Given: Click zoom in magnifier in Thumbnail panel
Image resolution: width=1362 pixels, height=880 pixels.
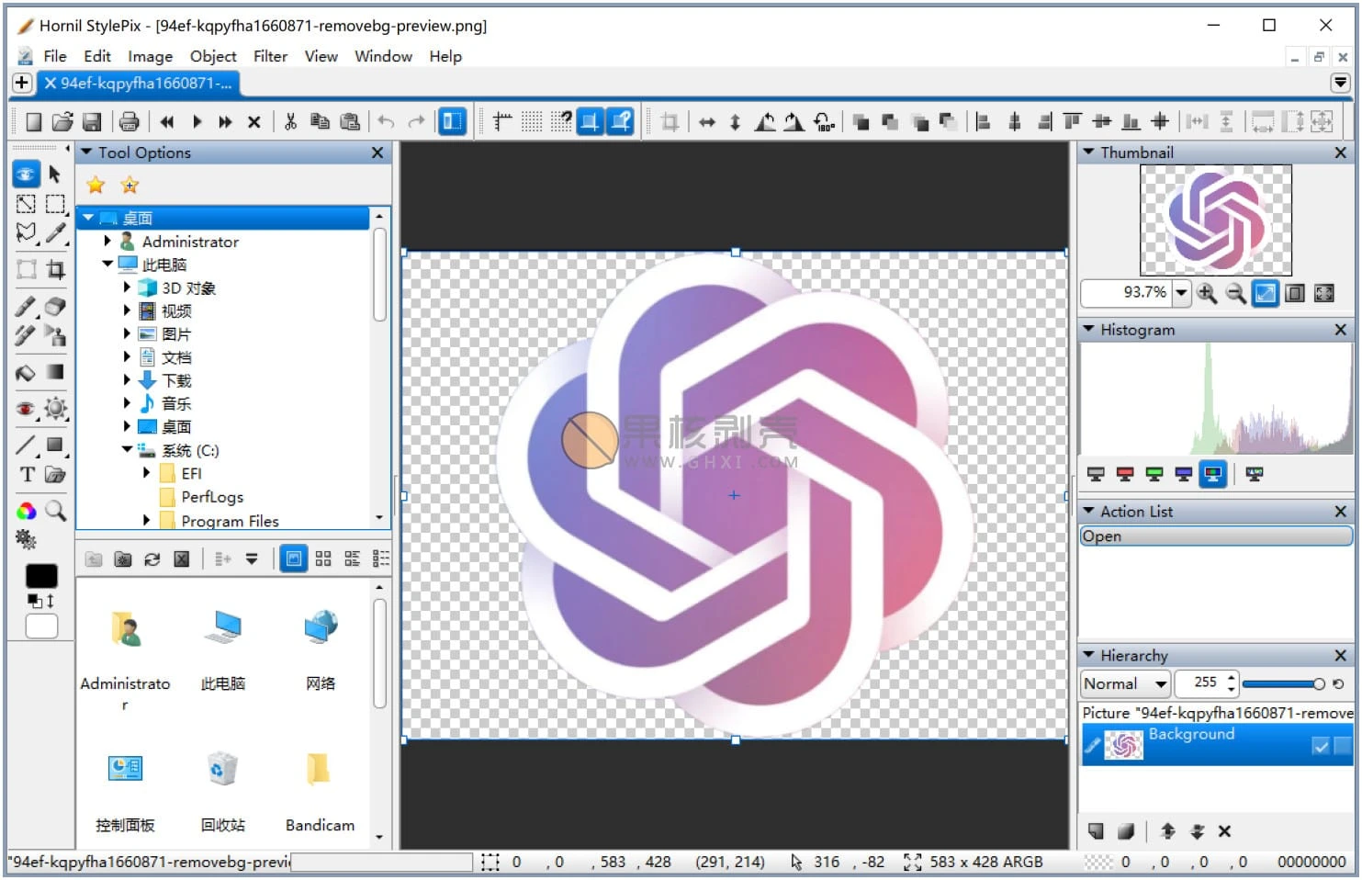Looking at the screenshot, I should coord(1207,293).
